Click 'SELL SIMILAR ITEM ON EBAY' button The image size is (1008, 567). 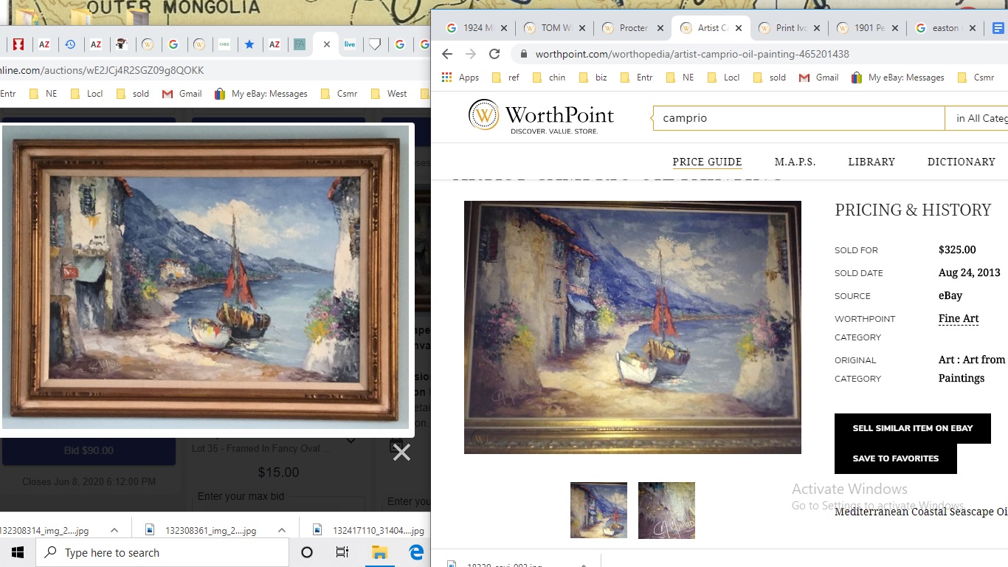coord(912,428)
